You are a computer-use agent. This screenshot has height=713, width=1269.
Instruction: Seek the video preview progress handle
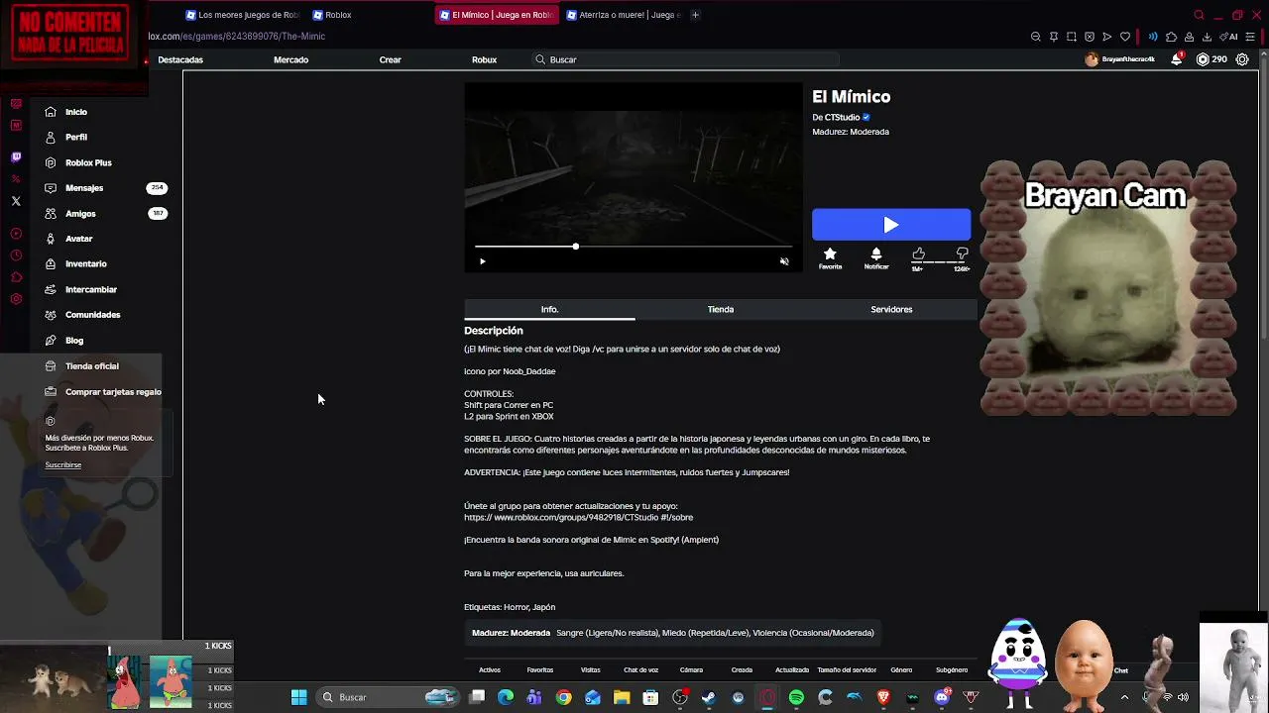pos(575,247)
